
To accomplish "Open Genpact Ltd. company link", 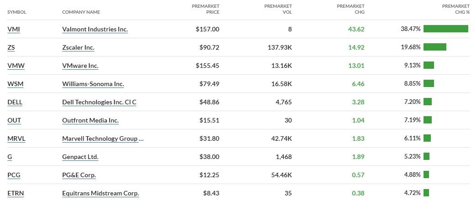I will coord(80,157).
